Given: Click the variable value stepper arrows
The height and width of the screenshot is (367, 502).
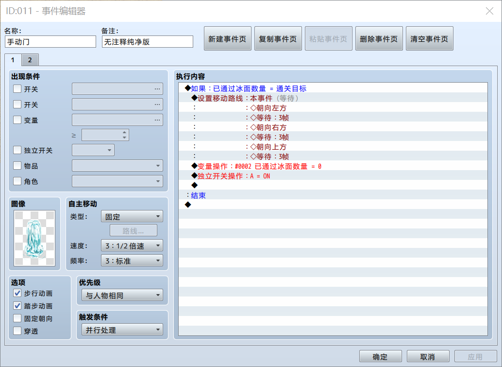Looking at the screenshot, I should tap(125, 135).
